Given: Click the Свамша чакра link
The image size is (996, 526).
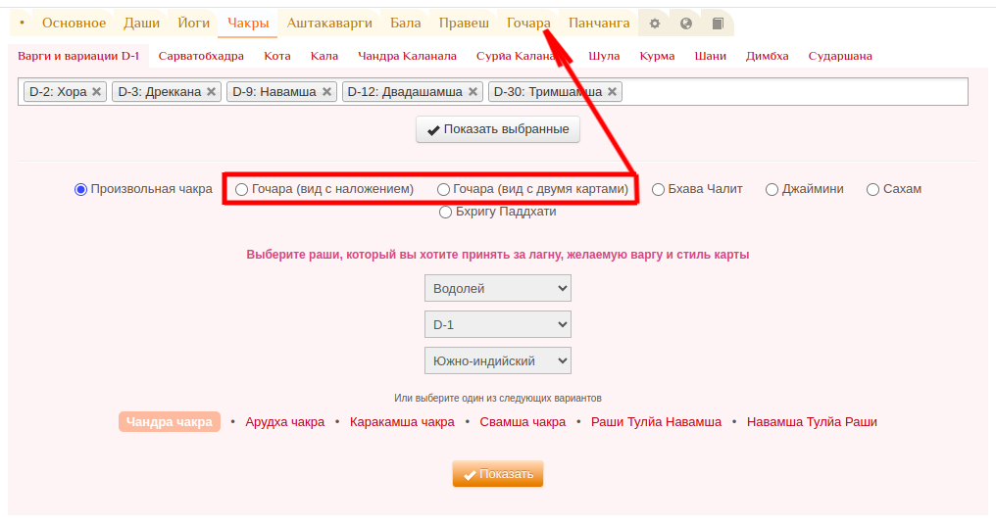Looking at the screenshot, I should (x=523, y=422).
